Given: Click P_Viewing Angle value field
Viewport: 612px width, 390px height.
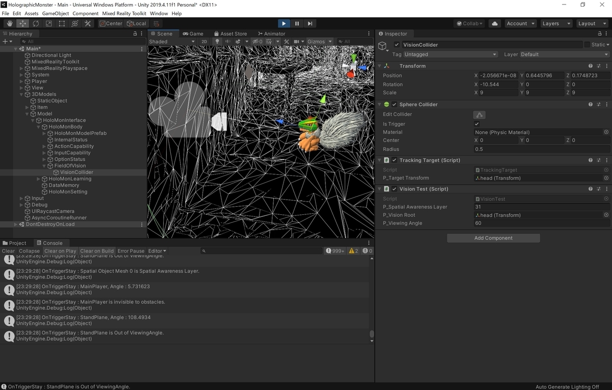Looking at the screenshot, I should (542, 223).
